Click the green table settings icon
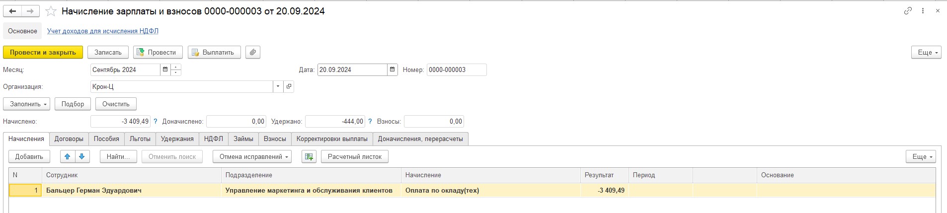The width and height of the screenshot is (947, 213). click(x=309, y=156)
